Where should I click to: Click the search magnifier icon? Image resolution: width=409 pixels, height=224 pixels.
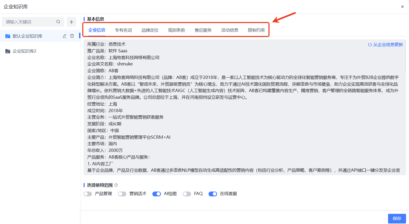click(x=58, y=22)
